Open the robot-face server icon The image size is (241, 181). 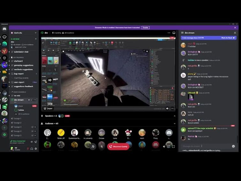[4, 37]
